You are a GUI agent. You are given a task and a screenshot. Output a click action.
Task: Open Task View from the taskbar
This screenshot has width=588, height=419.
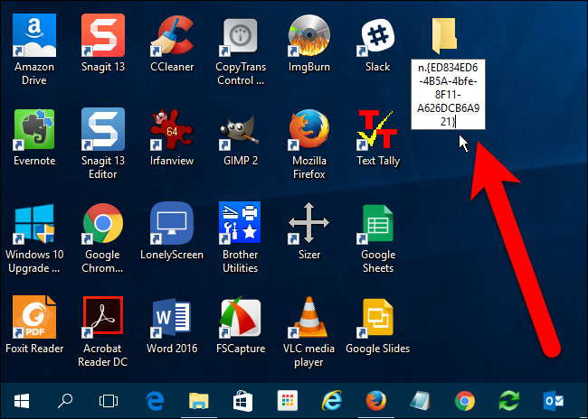(109, 400)
